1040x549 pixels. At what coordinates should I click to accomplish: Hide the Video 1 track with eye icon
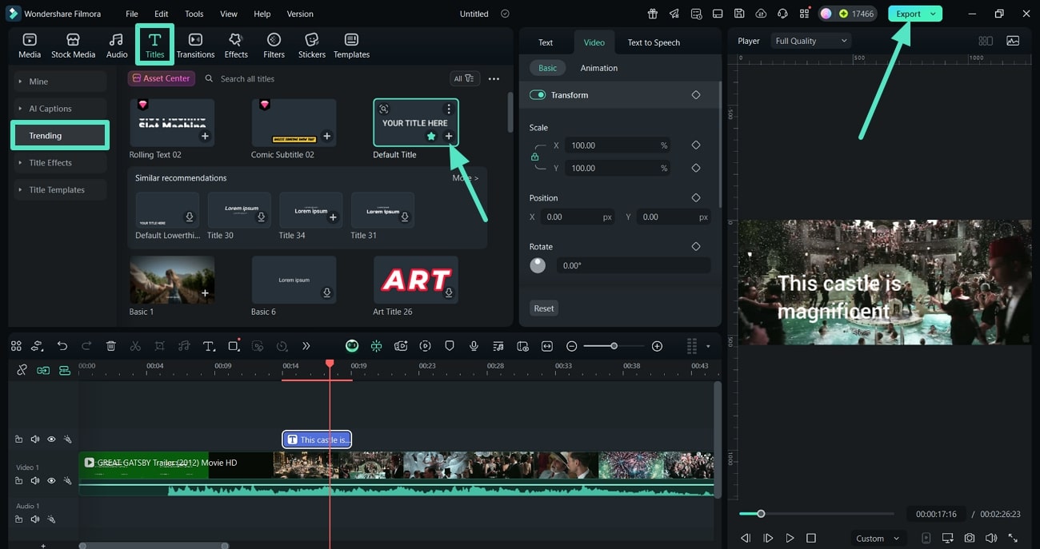click(x=51, y=481)
